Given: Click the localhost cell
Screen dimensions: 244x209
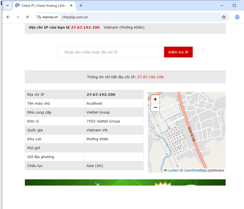Looking at the screenshot, I should (x=114, y=103).
